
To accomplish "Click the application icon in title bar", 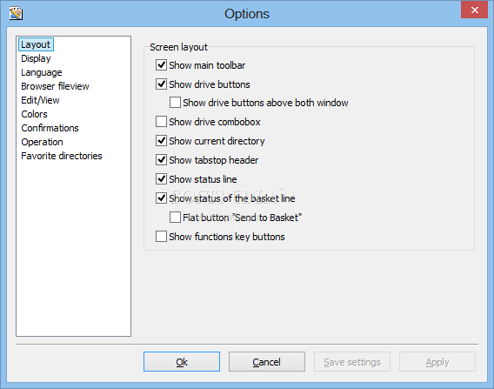I will pos(16,13).
